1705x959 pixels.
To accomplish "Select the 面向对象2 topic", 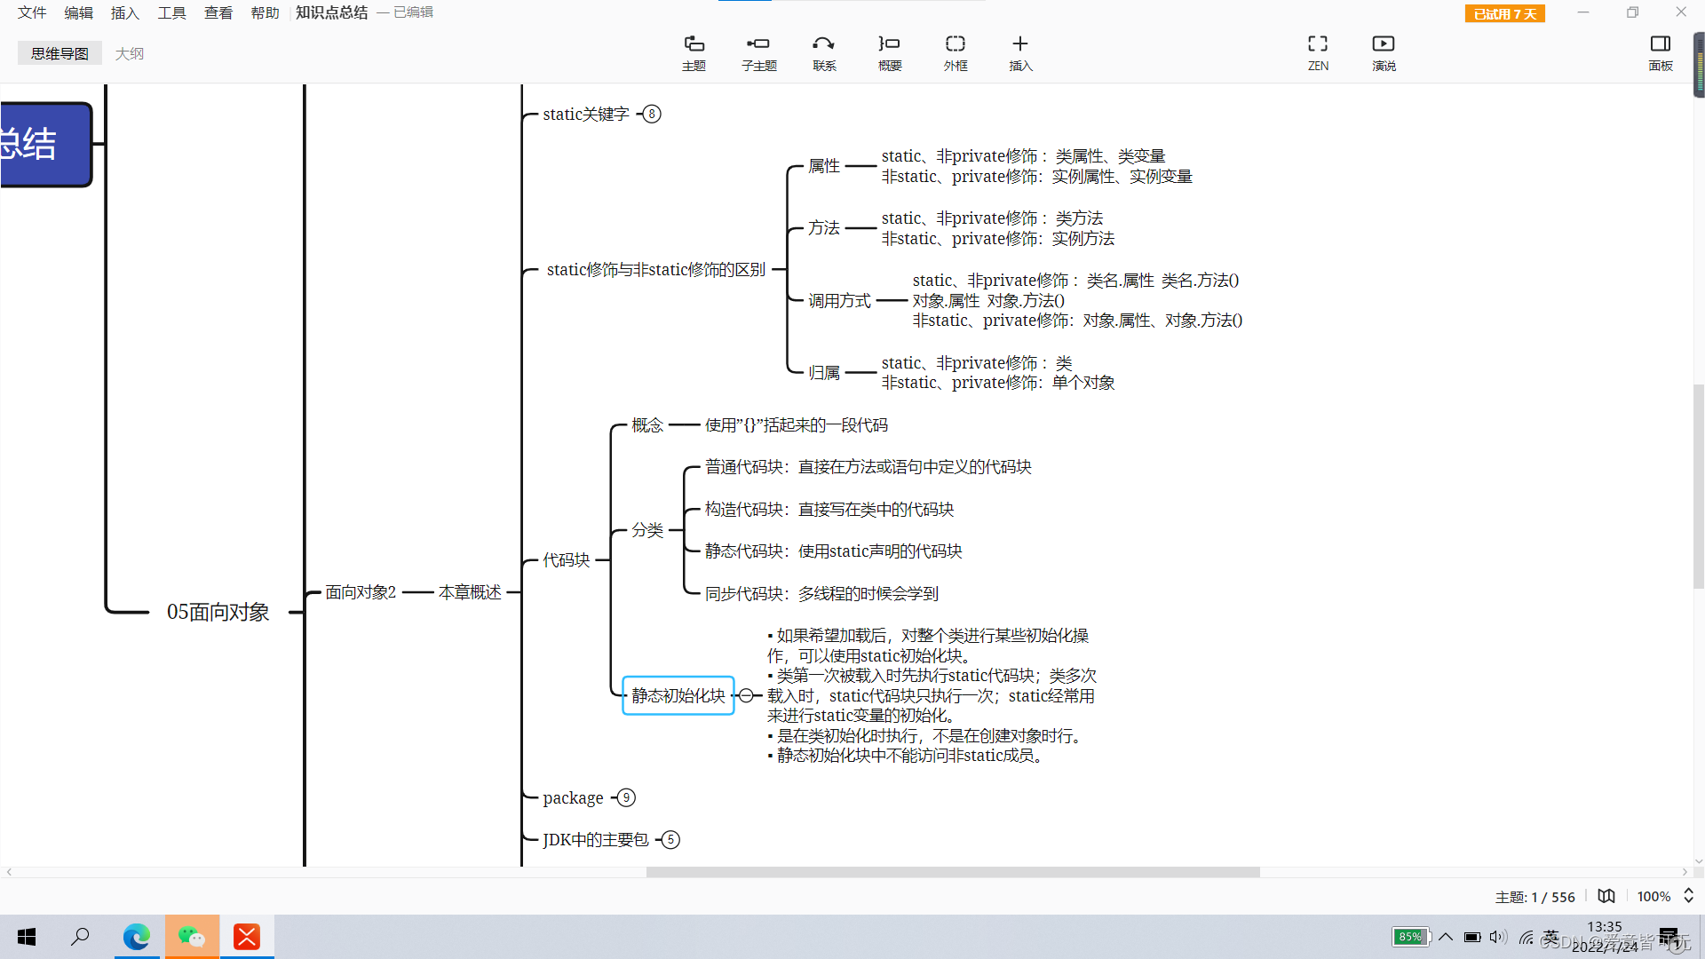I will coord(361,591).
